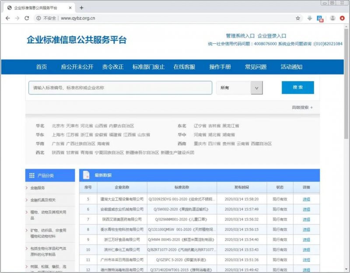Filter by 广东省 region
The image size is (350, 273).
click(x=58, y=144)
